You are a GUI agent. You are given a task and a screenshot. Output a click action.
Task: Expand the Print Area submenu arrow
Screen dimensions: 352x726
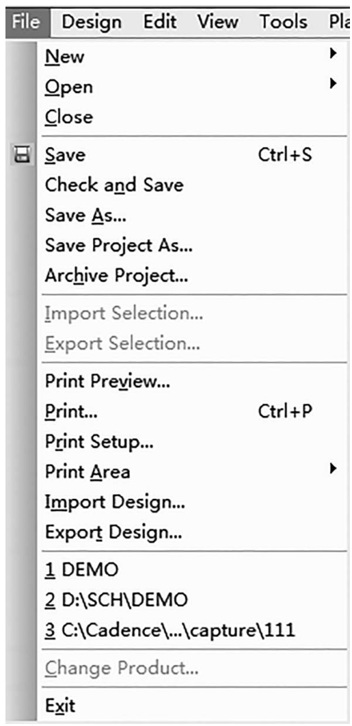point(333,469)
